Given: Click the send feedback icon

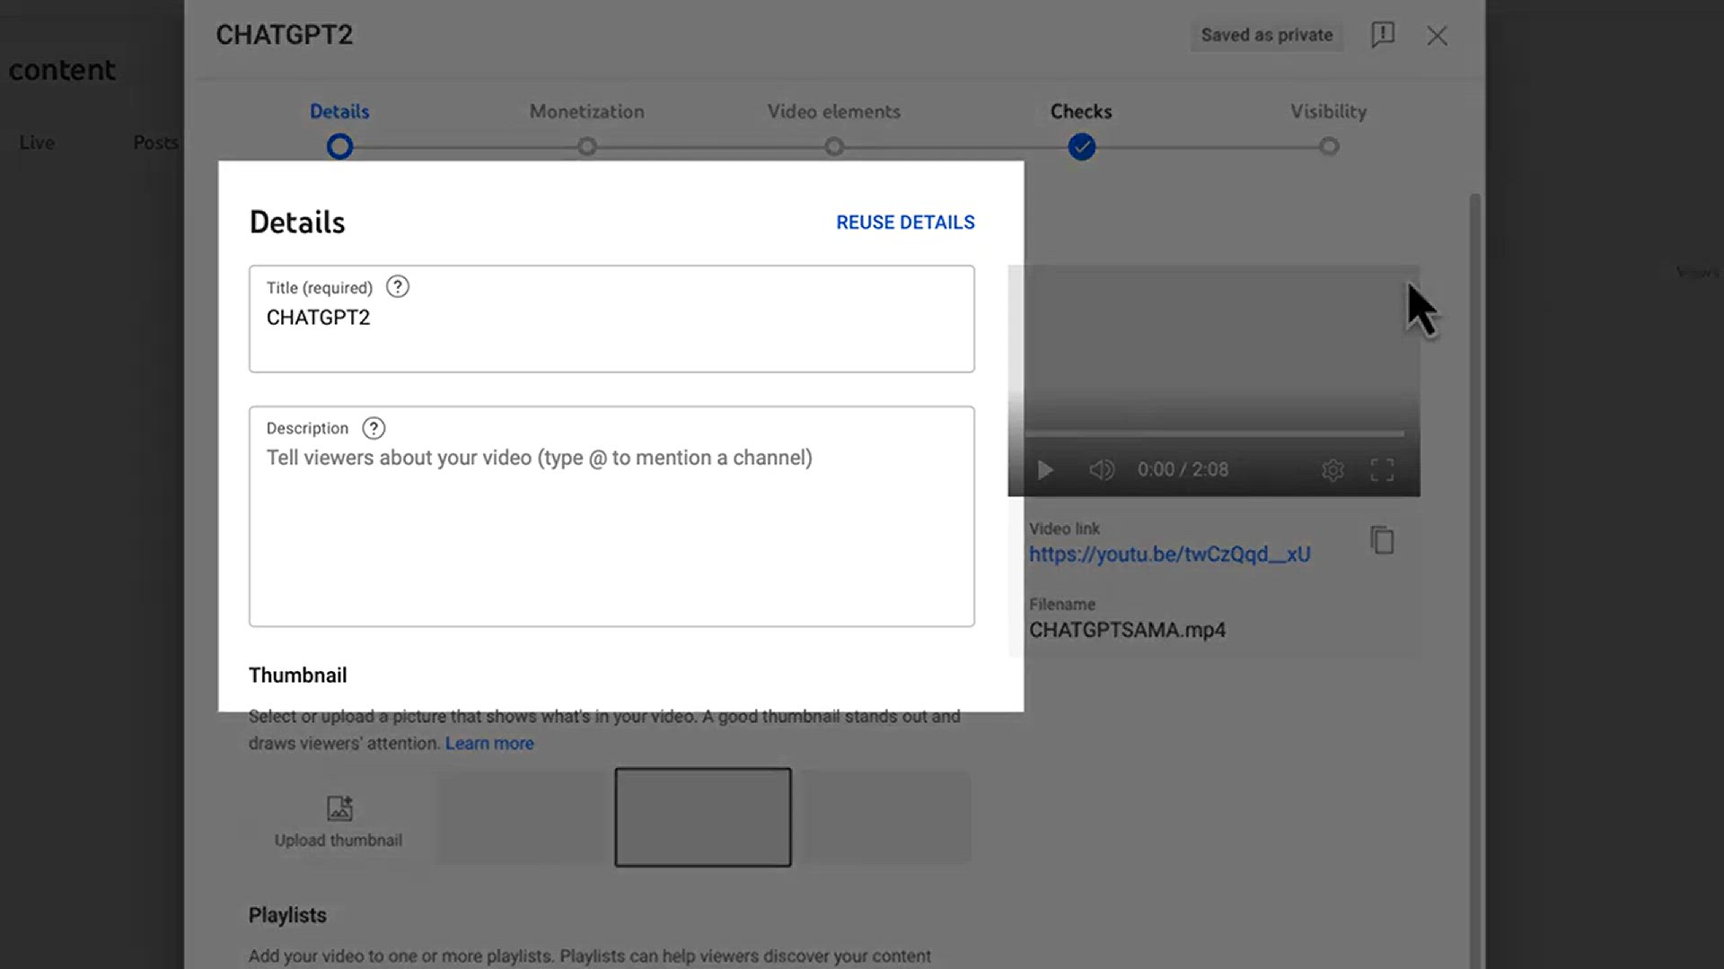Looking at the screenshot, I should click(x=1383, y=35).
